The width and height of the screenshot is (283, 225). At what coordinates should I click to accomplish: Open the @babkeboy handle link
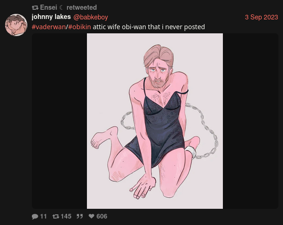(91, 17)
